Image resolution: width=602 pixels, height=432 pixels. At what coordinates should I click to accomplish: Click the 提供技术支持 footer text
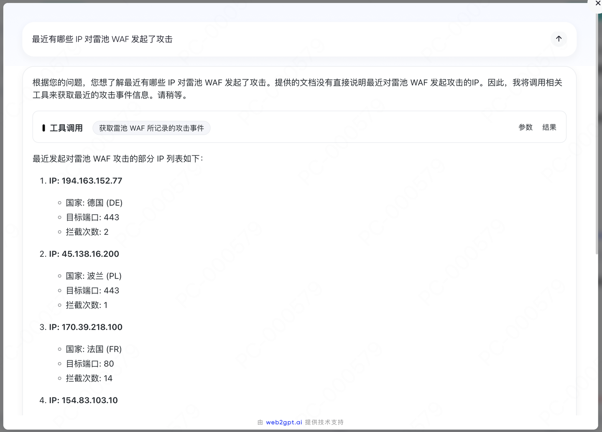(x=324, y=422)
